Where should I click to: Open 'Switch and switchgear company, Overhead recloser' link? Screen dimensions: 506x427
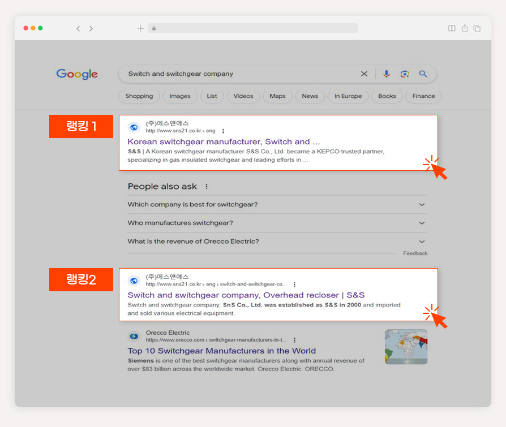pyautogui.click(x=246, y=295)
